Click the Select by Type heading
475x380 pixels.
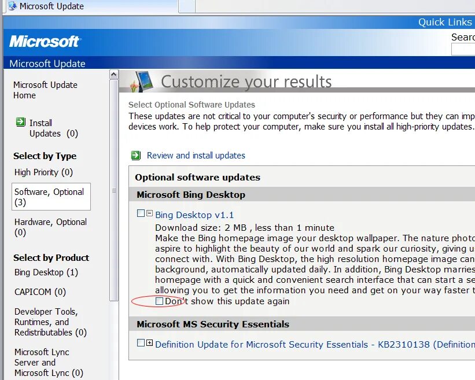pos(45,156)
